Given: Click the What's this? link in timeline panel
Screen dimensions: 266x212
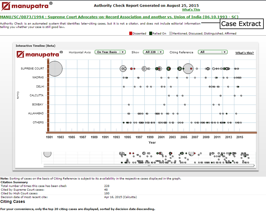Looking at the screenshot, I should 244,53.
